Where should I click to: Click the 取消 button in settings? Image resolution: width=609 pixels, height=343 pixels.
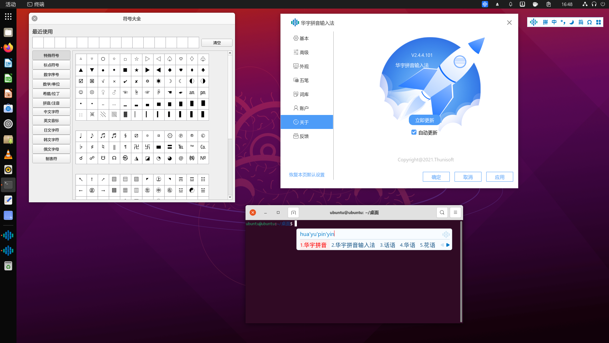tap(468, 177)
